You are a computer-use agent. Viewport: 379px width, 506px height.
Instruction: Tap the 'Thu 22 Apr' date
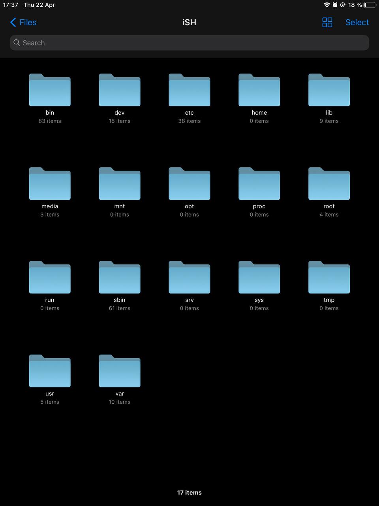click(39, 5)
